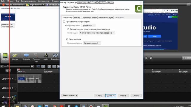Click the Справка button in wizard
191x107 pixels.
[x=136, y=96]
